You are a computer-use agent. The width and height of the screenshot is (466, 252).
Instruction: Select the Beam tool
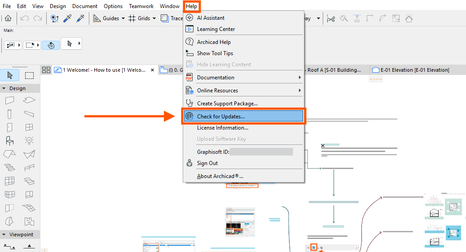pyautogui.click(x=29, y=114)
